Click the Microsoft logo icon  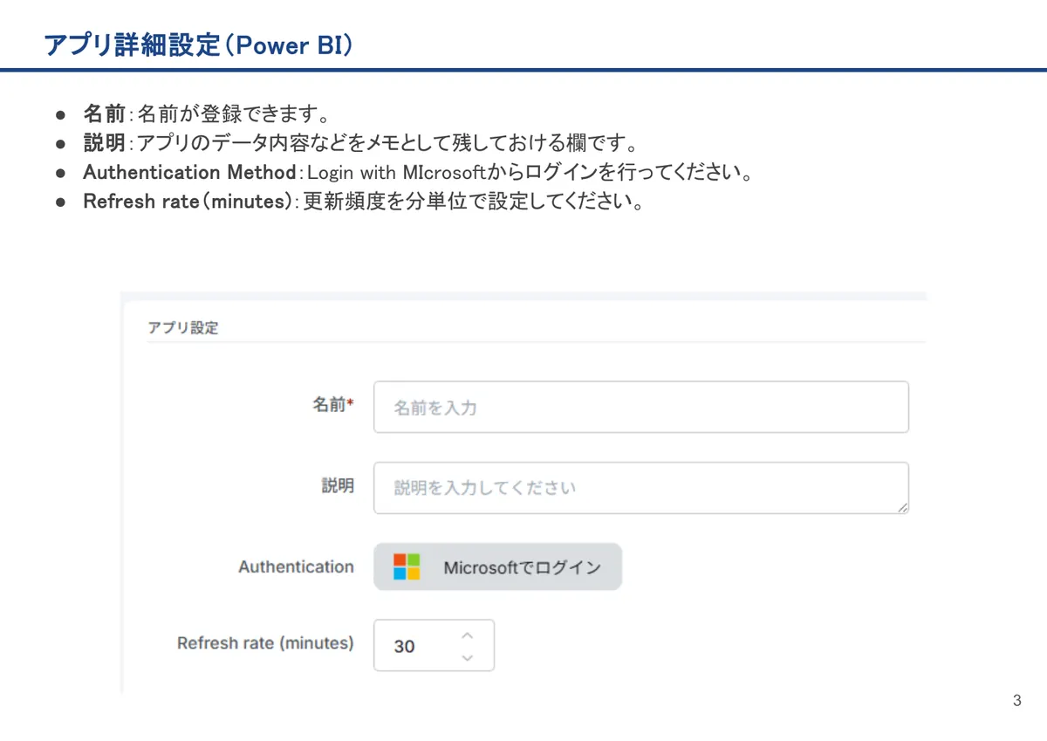[x=407, y=567]
